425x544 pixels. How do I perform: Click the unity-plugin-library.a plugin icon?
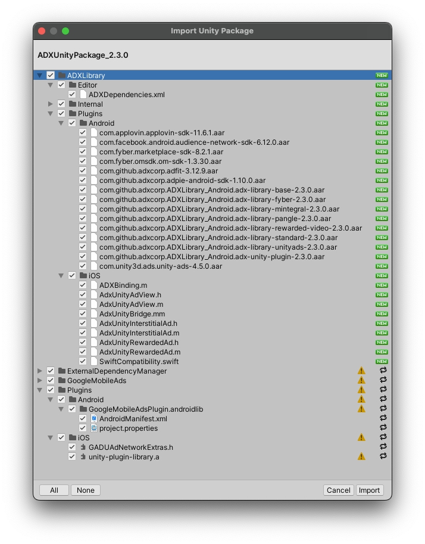[x=83, y=457]
